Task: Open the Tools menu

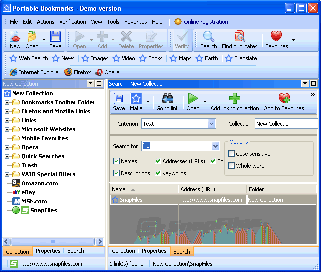Action: point(113,22)
